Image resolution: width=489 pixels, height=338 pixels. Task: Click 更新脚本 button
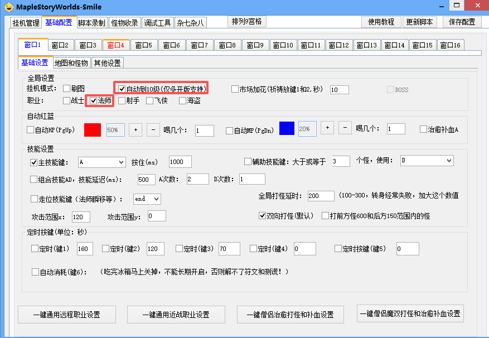point(419,22)
